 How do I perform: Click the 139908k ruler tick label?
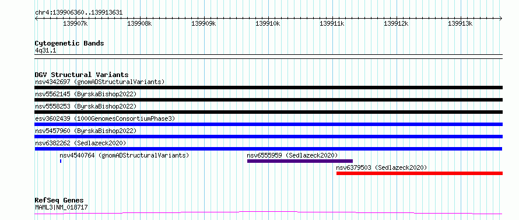point(139,23)
